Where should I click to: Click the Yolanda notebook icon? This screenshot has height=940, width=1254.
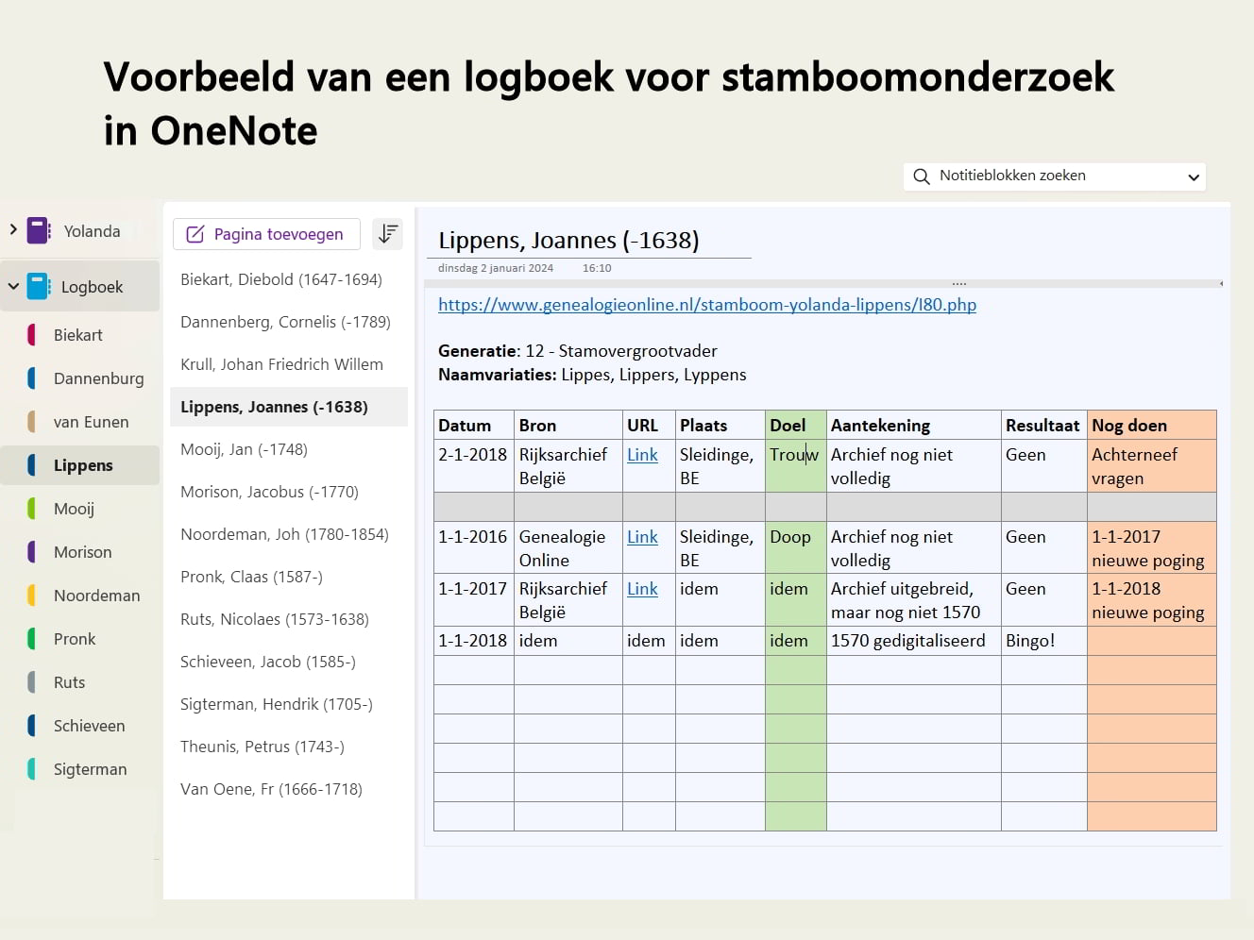[x=39, y=230]
